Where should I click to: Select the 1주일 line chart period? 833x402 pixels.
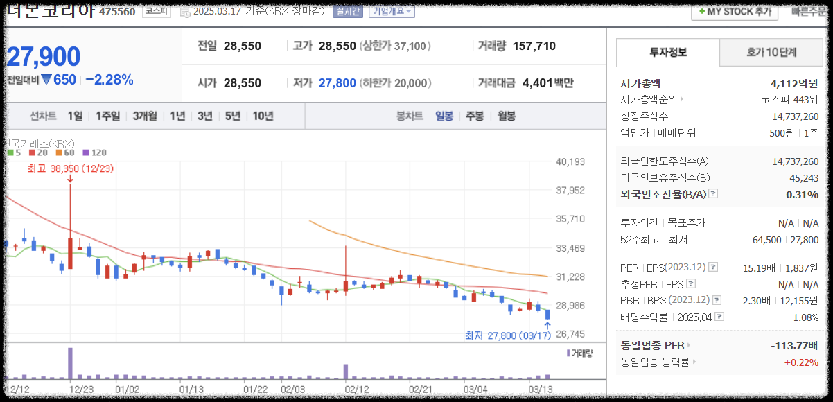point(107,116)
